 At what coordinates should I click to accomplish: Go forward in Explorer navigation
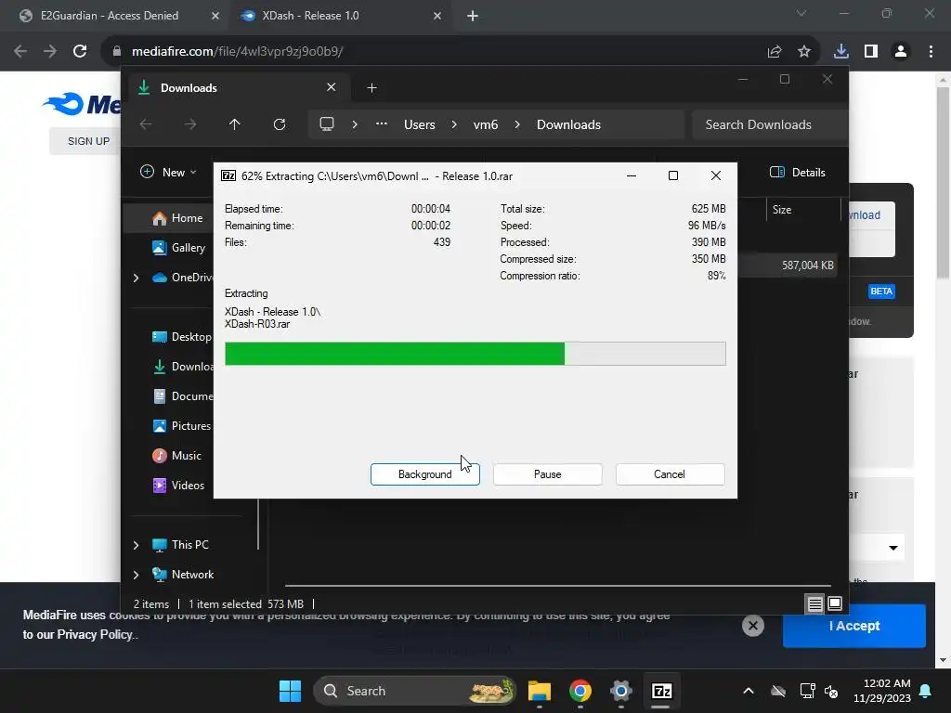(189, 124)
